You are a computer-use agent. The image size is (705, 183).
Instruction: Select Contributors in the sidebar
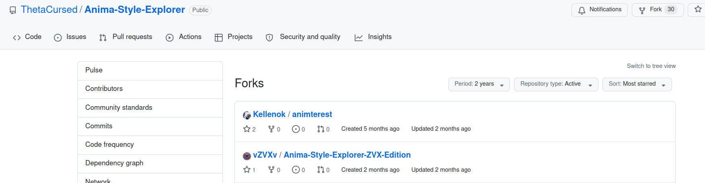[x=150, y=89]
